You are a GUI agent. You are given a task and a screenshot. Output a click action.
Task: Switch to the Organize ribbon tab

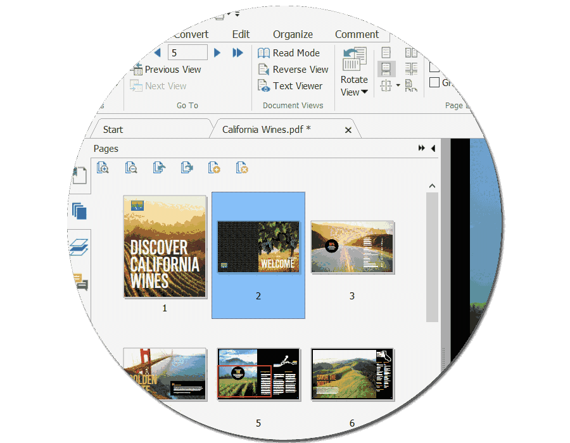[292, 34]
